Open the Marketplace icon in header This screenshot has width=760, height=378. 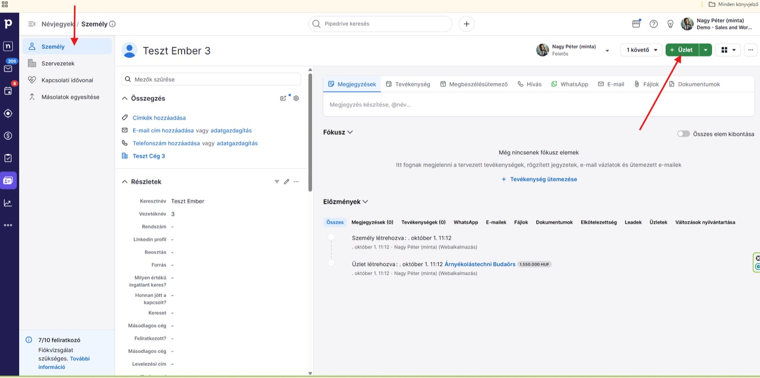tap(636, 24)
